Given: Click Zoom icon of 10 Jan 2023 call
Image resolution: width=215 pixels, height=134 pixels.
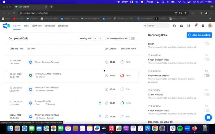Looking at the screenshot, I should tap(30, 62).
